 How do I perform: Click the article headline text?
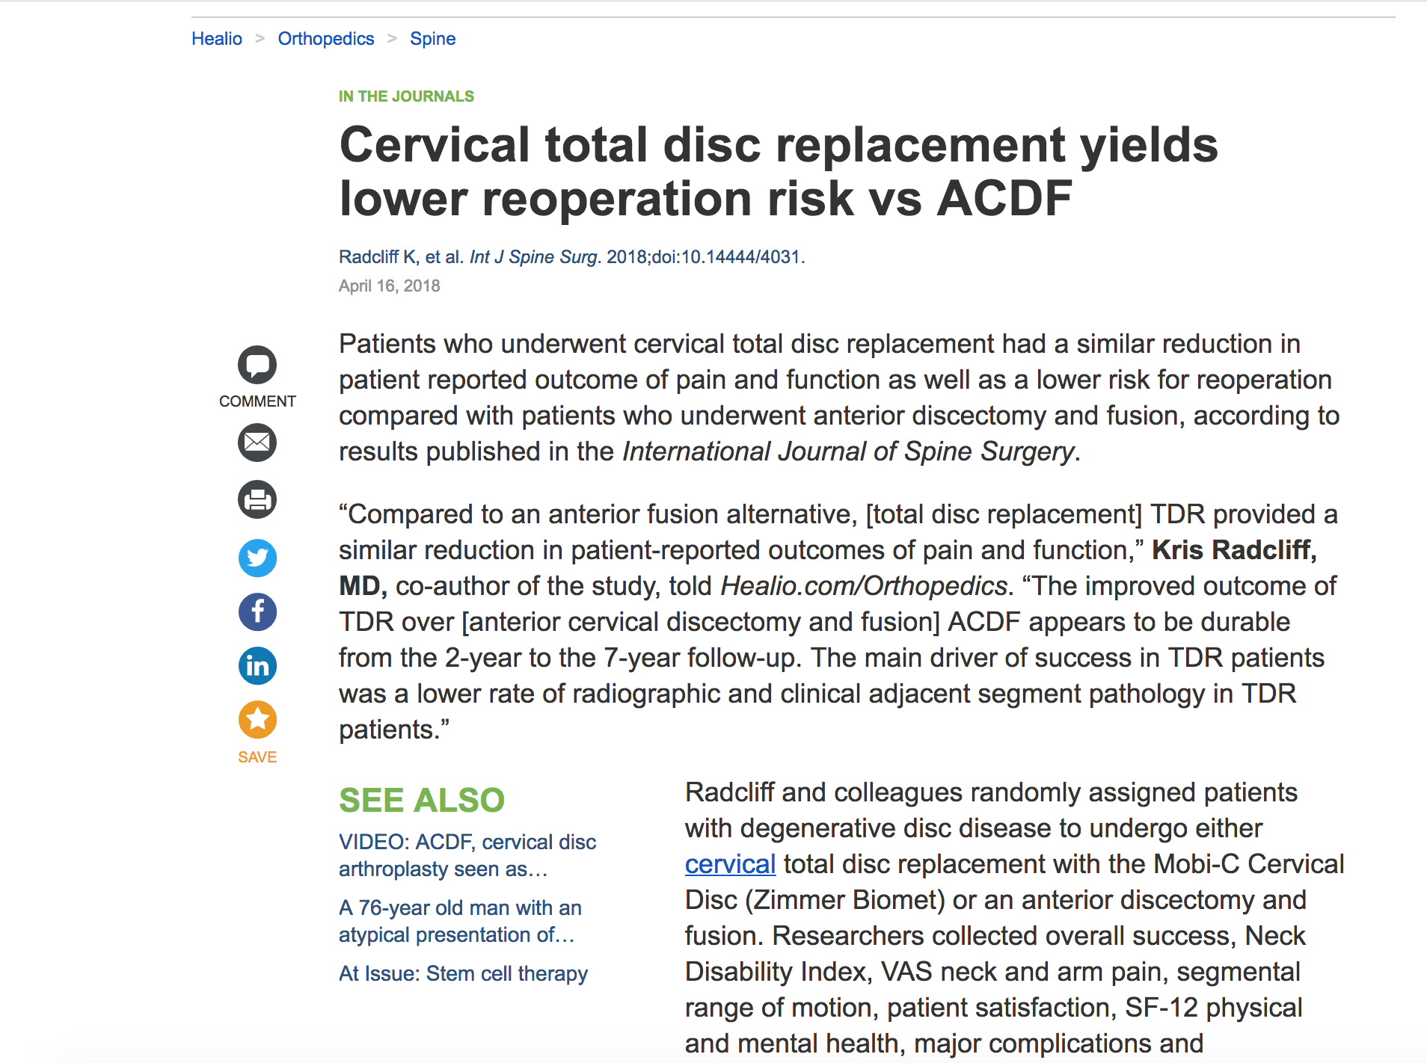778,172
